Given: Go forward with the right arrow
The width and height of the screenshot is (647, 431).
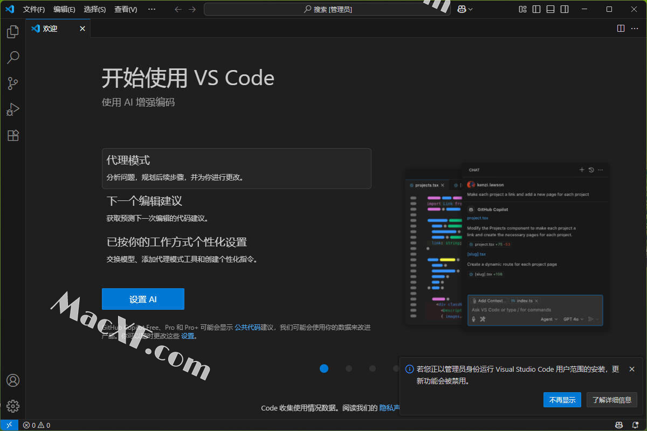Looking at the screenshot, I should click(192, 9).
